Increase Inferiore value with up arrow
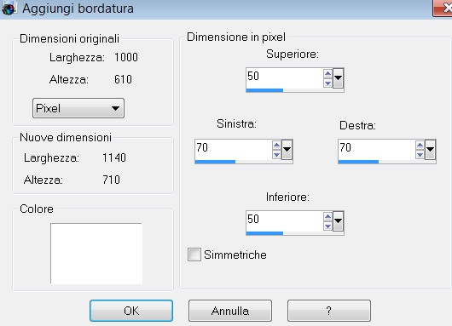Image resolution: width=452 pixels, height=326 pixels. (x=327, y=217)
